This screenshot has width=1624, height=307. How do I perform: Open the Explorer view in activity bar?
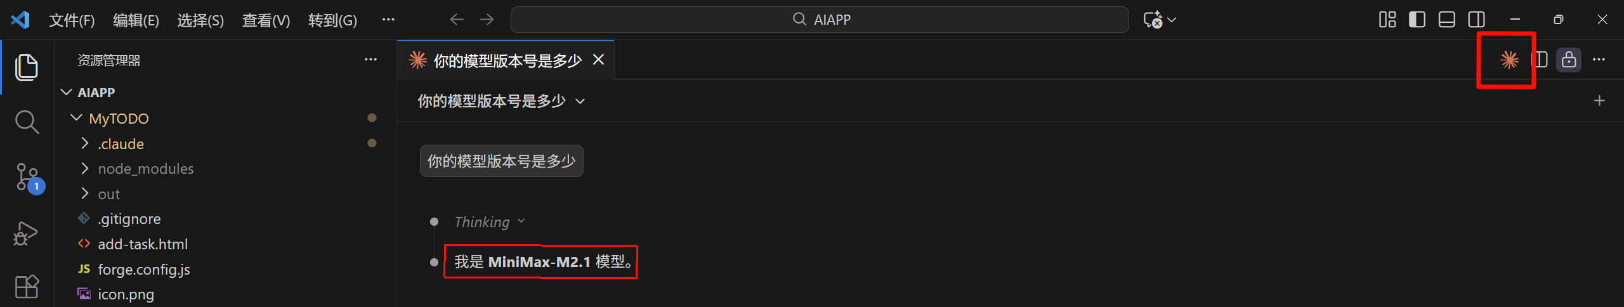pyautogui.click(x=27, y=67)
